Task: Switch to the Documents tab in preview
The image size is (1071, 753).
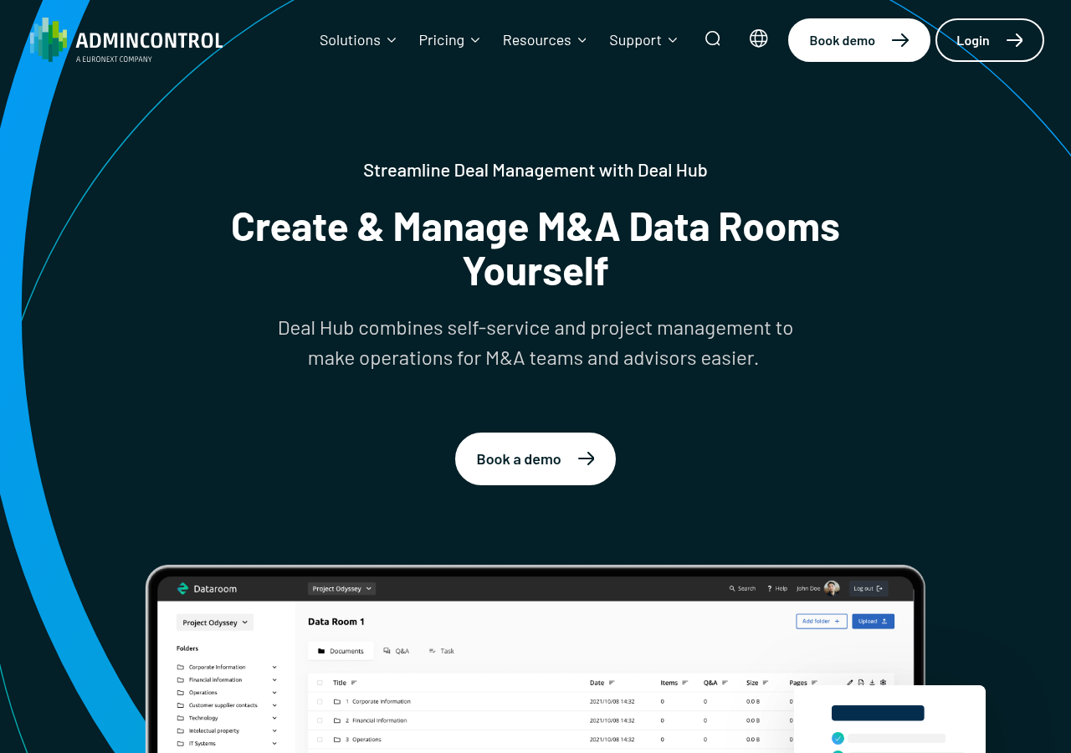Action: pos(341,651)
